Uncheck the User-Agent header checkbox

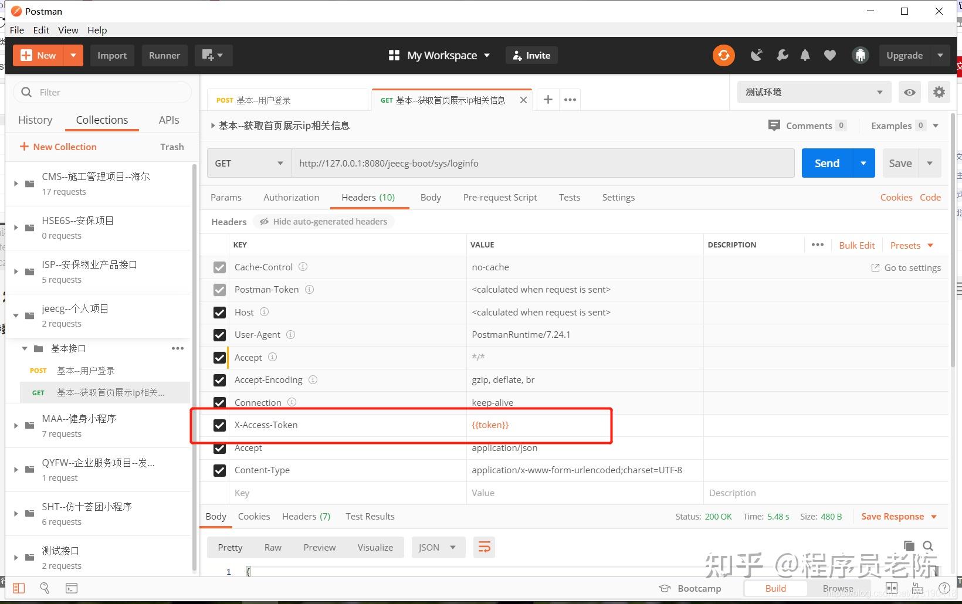click(219, 335)
